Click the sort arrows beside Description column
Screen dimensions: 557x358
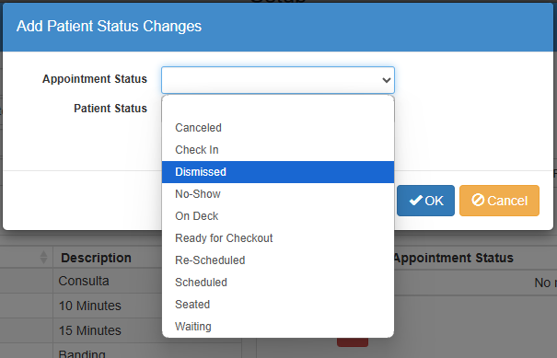(43, 257)
